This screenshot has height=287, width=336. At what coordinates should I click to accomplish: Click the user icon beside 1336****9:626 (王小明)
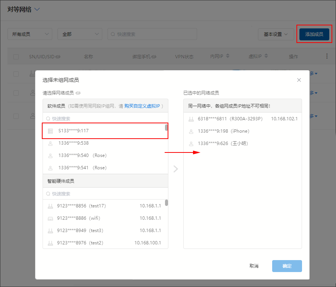click(x=191, y=144)
